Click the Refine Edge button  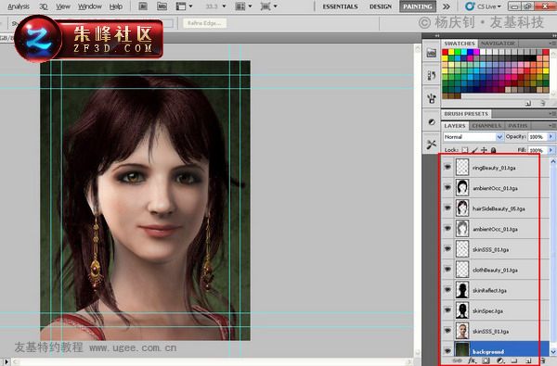click(204, 23)
